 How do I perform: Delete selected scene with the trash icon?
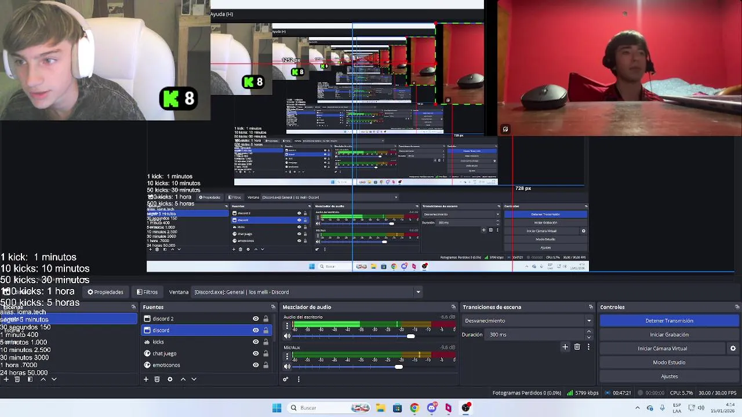pos(17,379)
